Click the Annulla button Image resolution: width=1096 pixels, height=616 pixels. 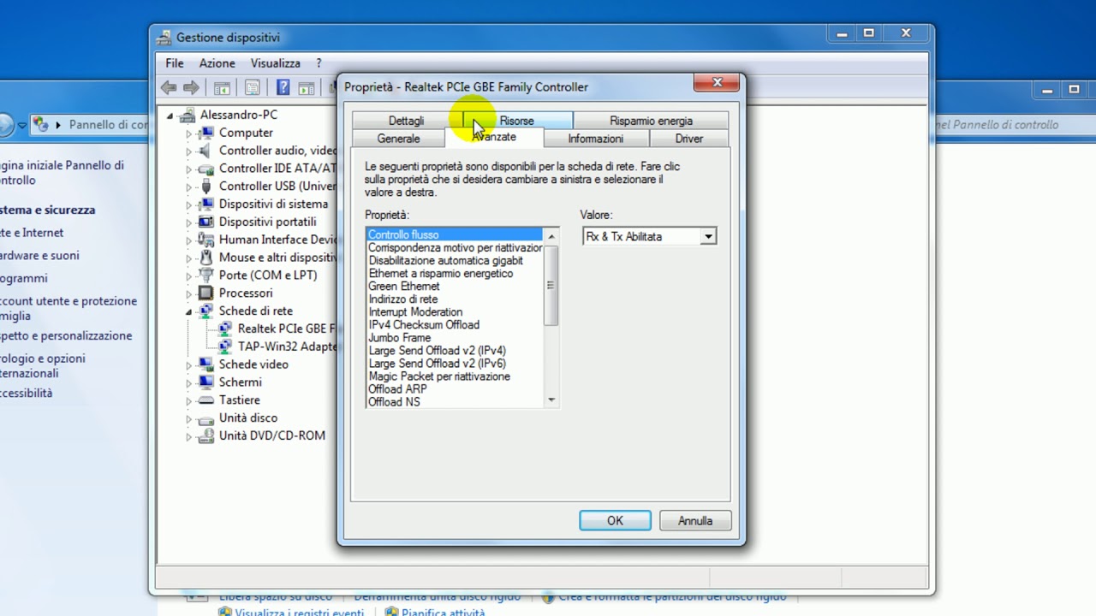tap(695, 520)
